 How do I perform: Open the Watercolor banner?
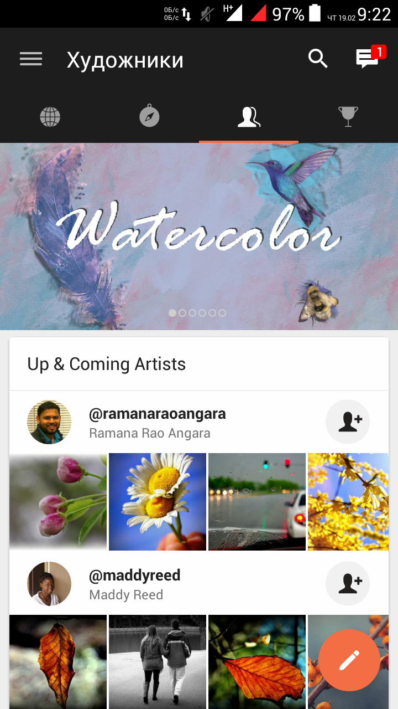point(199,237)
